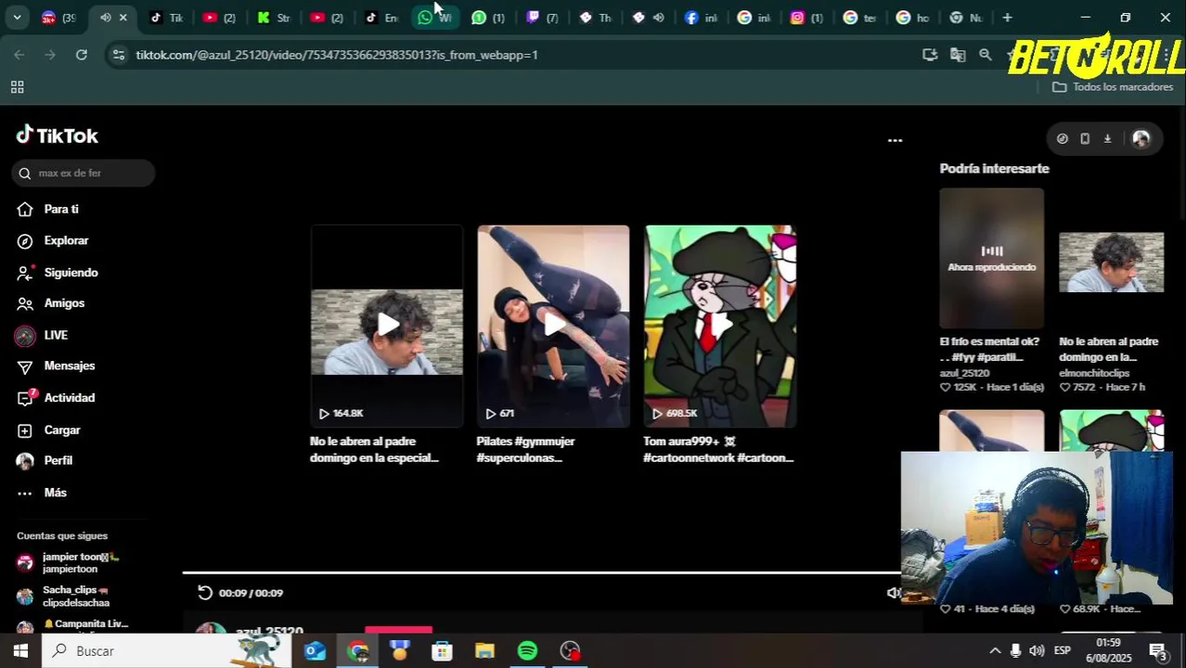Open the tab search dropdown arrow
The image size is (1186, 668).
point(17,18)
